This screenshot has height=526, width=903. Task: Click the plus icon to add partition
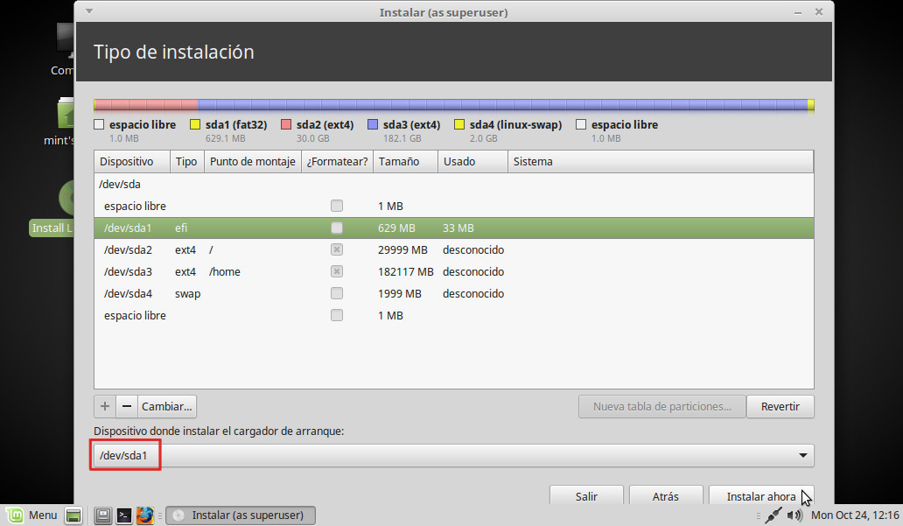(x=105, y=407)
